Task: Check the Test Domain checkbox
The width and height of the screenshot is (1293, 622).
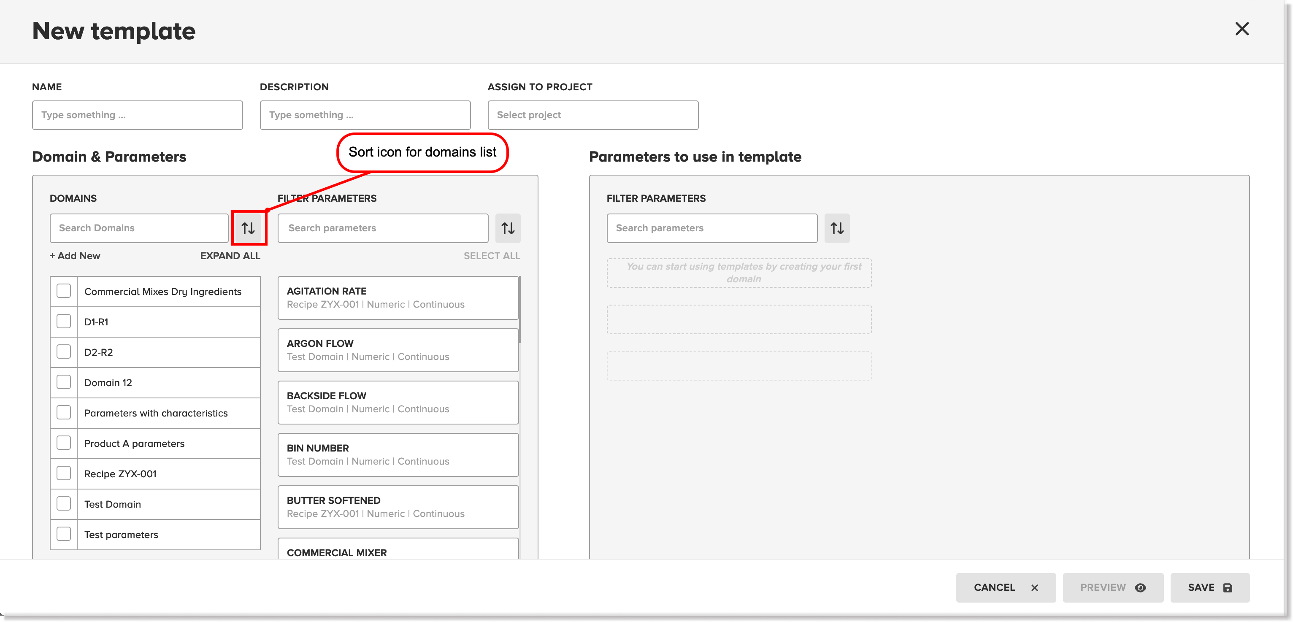Action: 63,503
